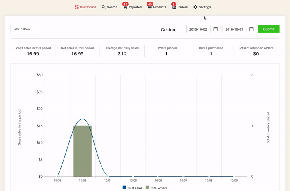Click the 2018-10-09 end date field

pyautogui.click(x=234, y=29)
